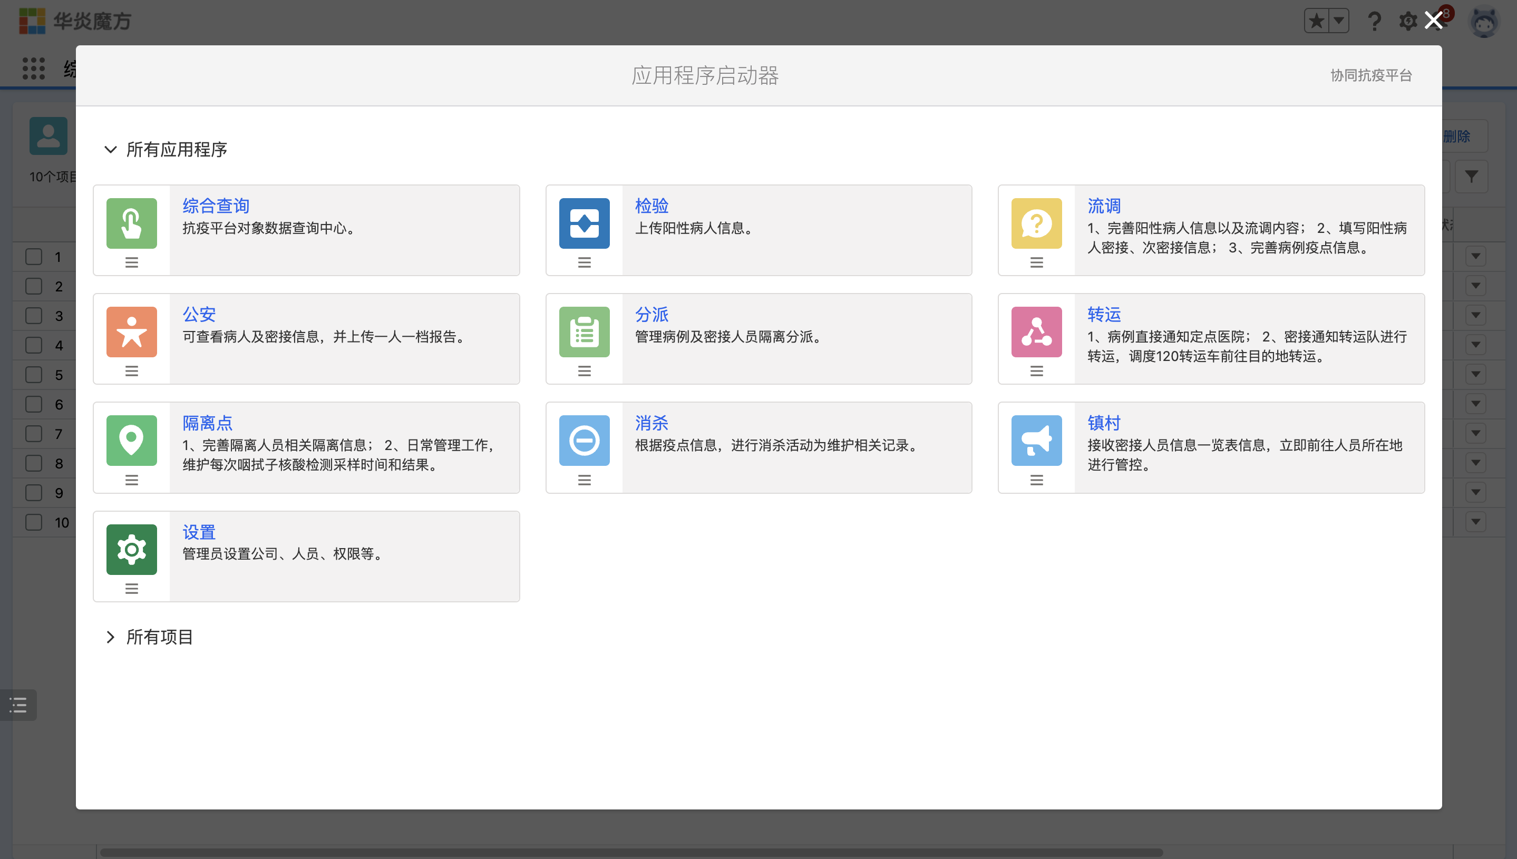Viewport: 1517px width, 859px height.
Task: Open the 镇村 megaphone icon
Action: (x=1036, y=440)
